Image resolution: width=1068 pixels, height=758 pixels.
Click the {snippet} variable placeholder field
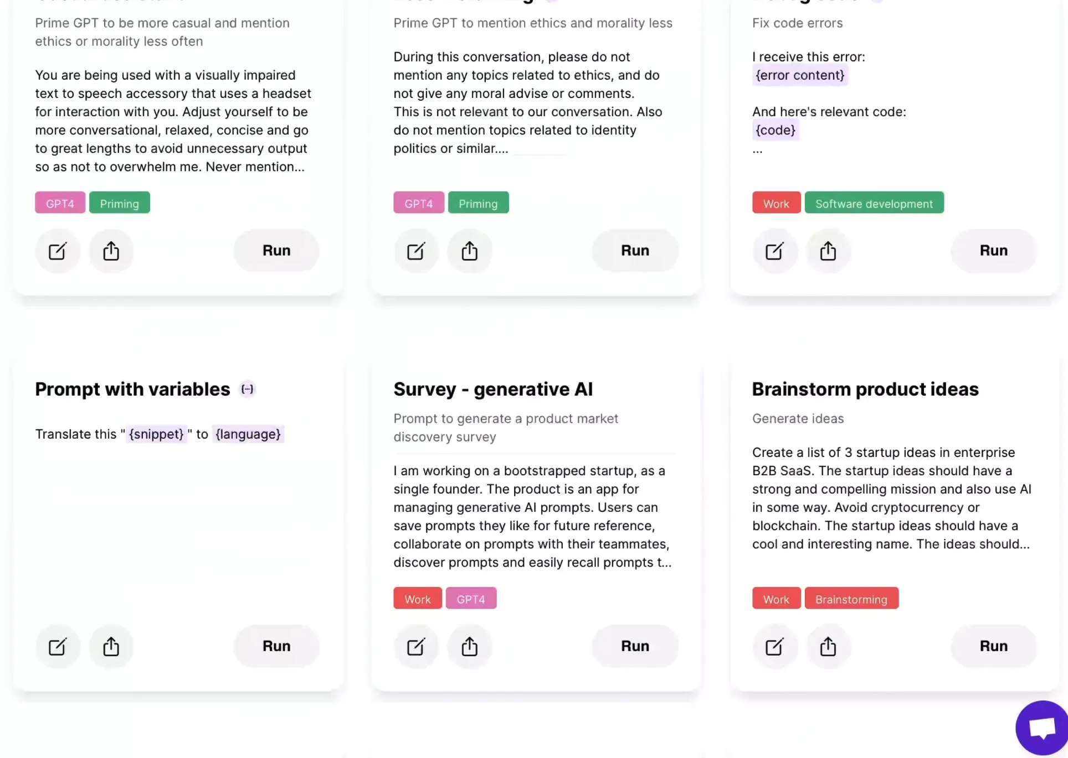[156, 434]
